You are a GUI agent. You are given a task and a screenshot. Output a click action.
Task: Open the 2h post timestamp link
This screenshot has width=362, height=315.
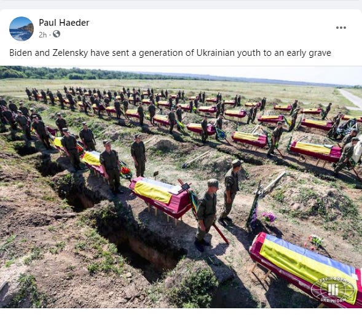click(42, 35)
